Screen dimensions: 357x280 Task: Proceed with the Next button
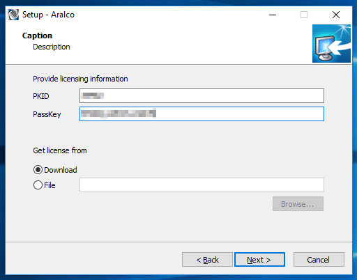click(x=259, y=260)
